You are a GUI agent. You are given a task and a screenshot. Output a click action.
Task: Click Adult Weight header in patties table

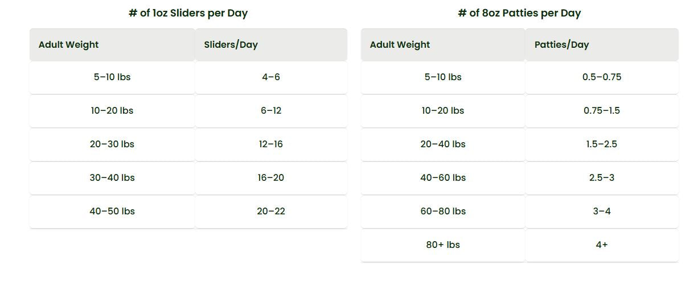click(400, 45)
